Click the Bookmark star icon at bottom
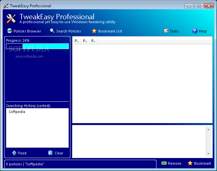Screen dimensions: 217x171 (x=190, y=163)
